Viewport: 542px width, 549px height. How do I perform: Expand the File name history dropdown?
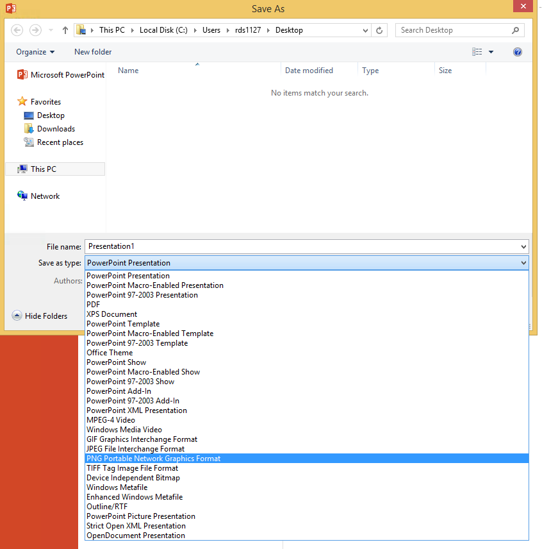coord(524,247)
